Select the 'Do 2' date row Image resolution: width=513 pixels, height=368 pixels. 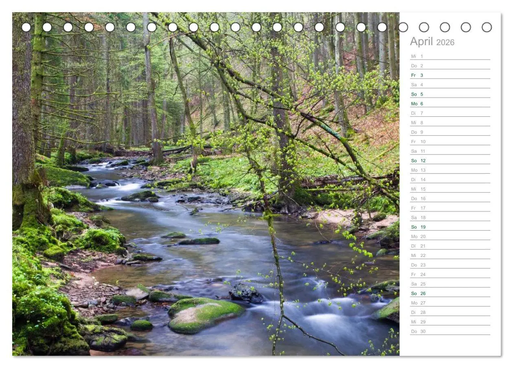[x=450, y=65]
